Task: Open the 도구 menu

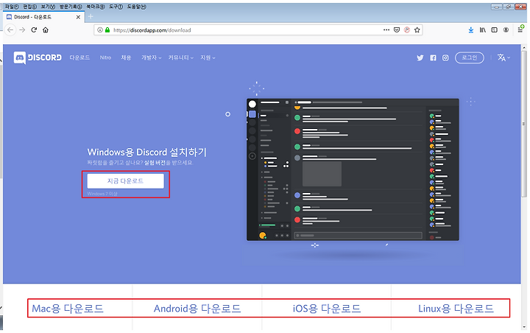Action: pyautogui.click(x=116, y=7)
